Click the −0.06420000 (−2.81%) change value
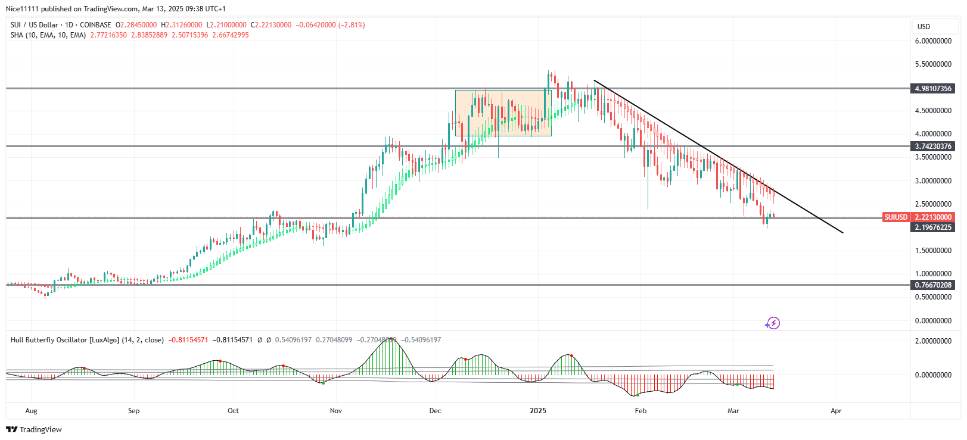The image size is (967, 440). (331, 25)
